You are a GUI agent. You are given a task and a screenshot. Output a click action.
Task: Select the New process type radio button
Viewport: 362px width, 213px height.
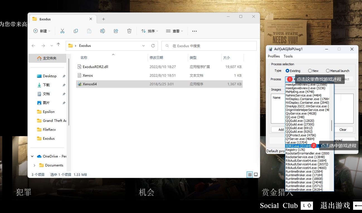(x=310, y=71)
